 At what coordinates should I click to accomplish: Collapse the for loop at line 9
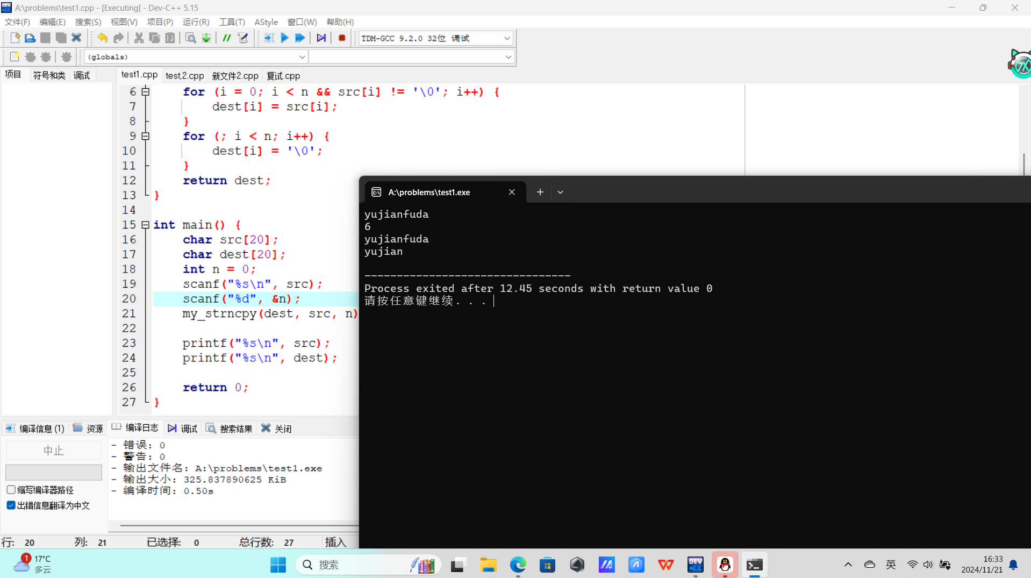[x=145, y=137]
